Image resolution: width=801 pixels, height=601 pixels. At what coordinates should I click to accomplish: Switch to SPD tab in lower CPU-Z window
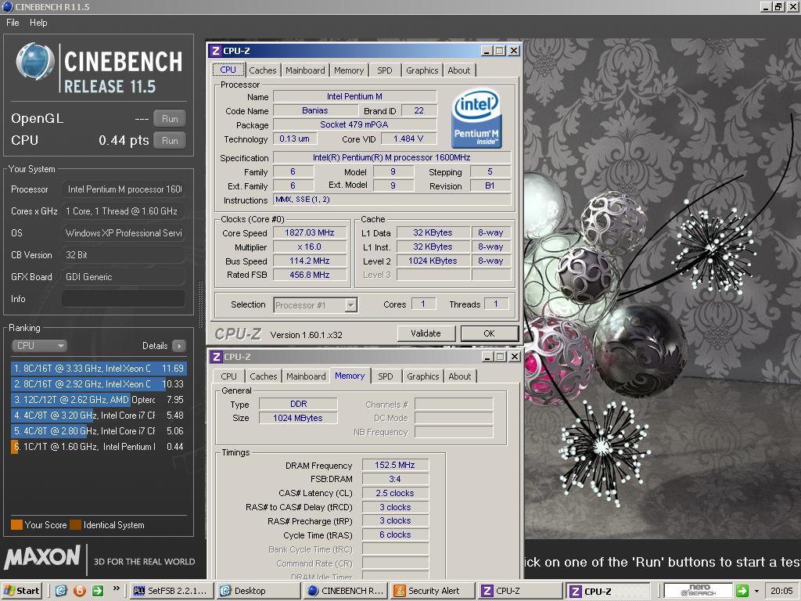pos(385,376)
